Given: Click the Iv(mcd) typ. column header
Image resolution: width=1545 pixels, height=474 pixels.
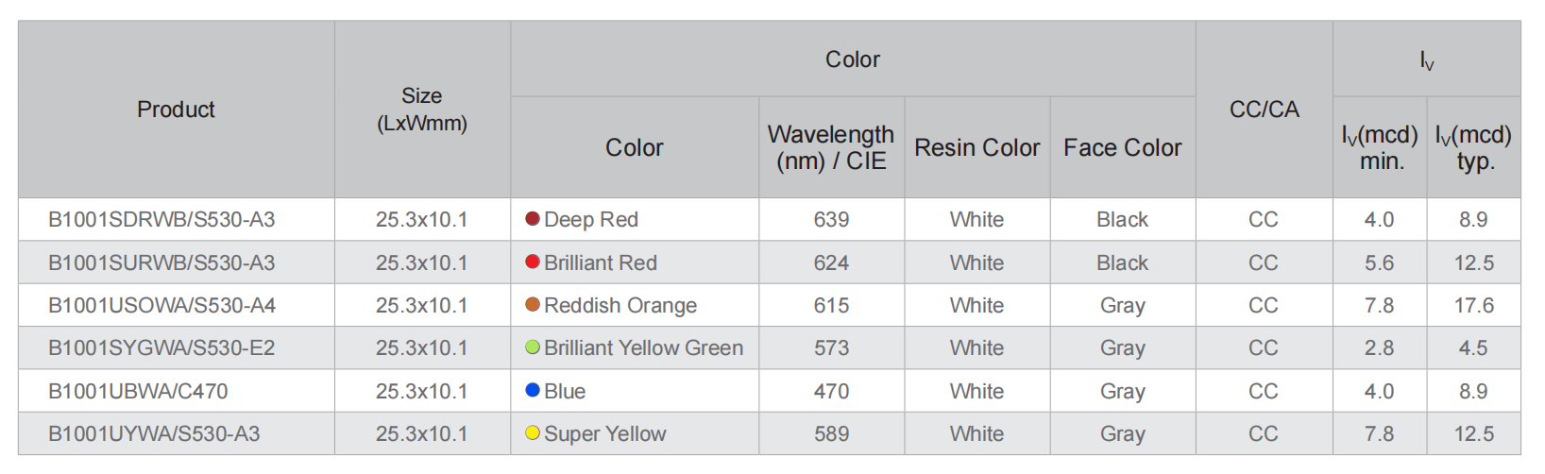Looking at the screenshot, I should click(x=1474, y=147).
